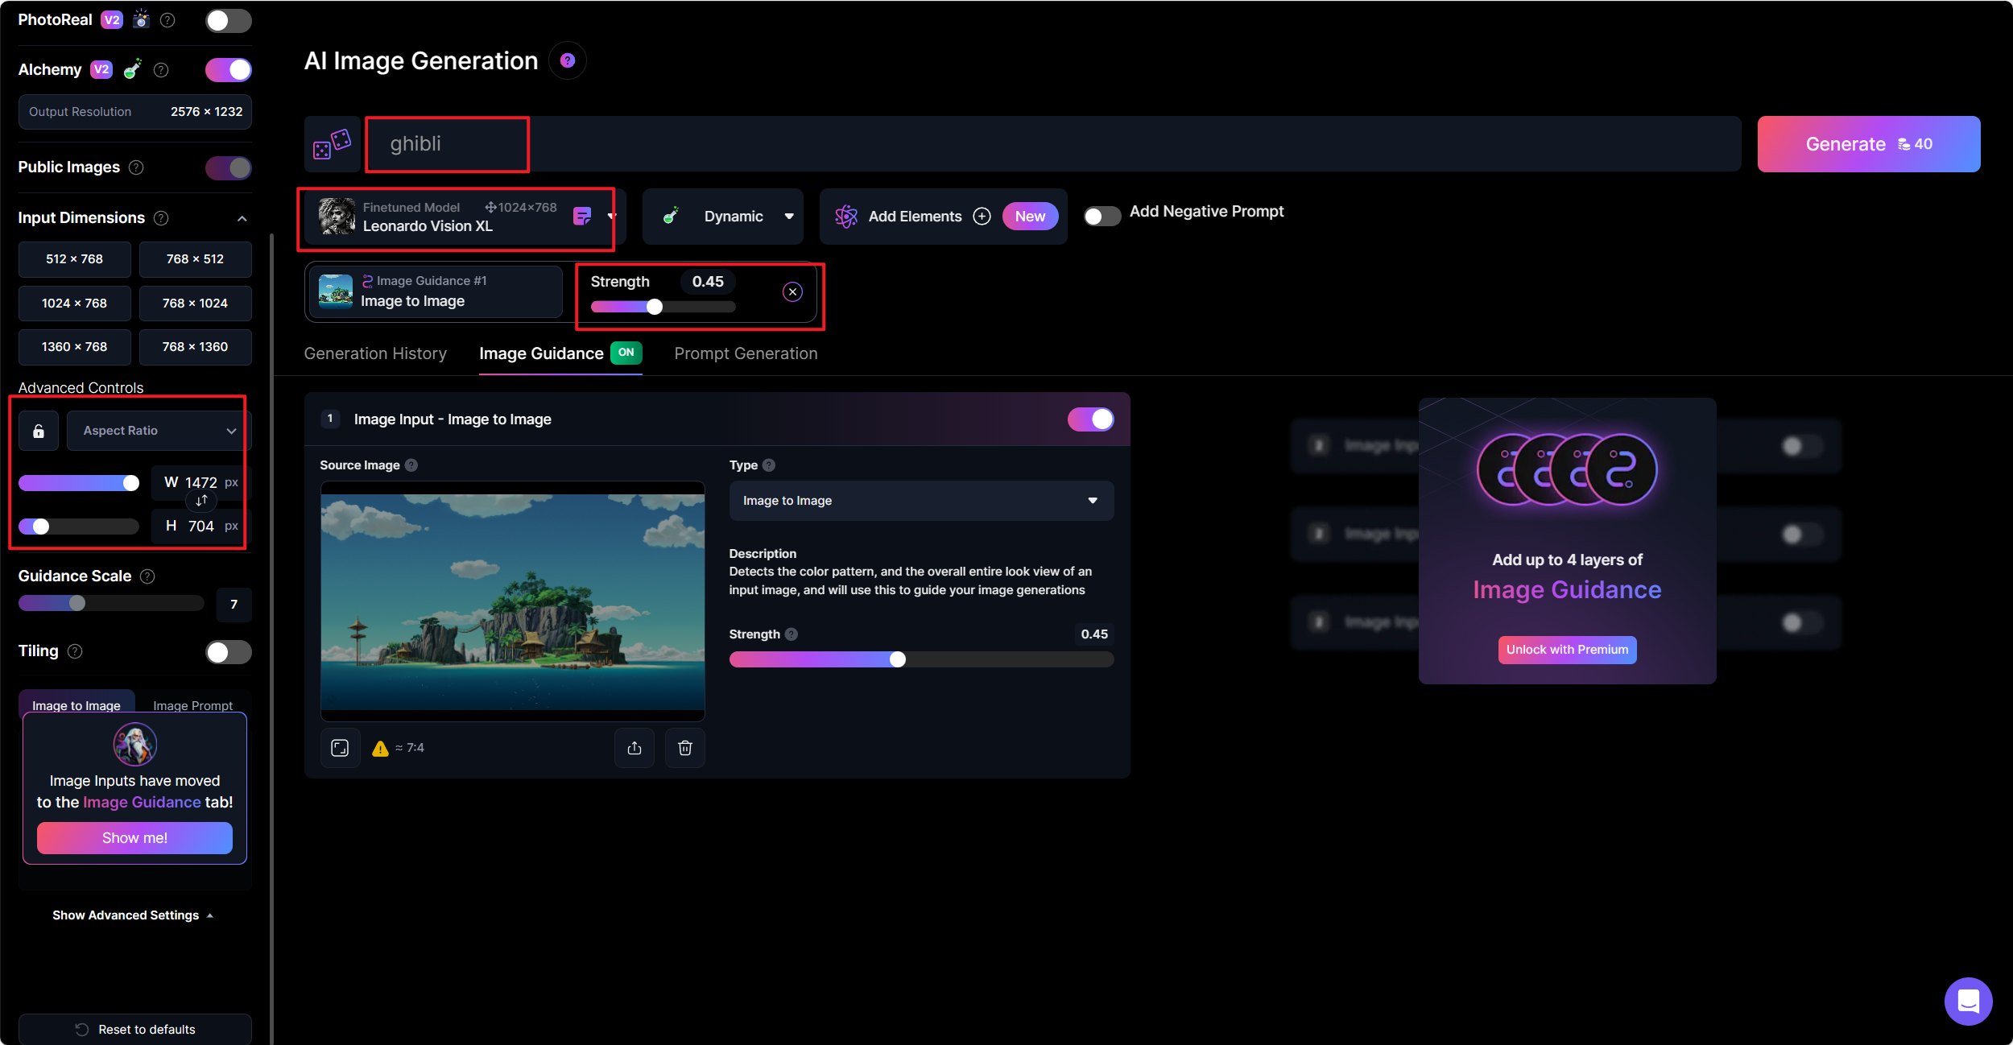Image resolution: width=2013 pixels, height=1045 pixels.
Task: Swap width and height values icon
Action: pos(201,501)
